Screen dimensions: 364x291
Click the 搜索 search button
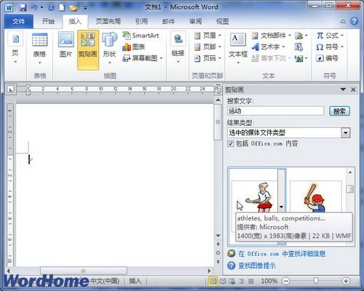(339, 111)
